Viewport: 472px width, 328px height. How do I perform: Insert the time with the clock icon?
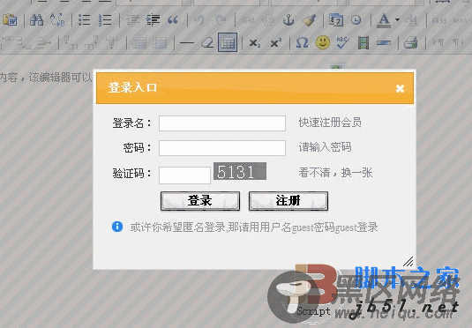[x=356, y=20]
